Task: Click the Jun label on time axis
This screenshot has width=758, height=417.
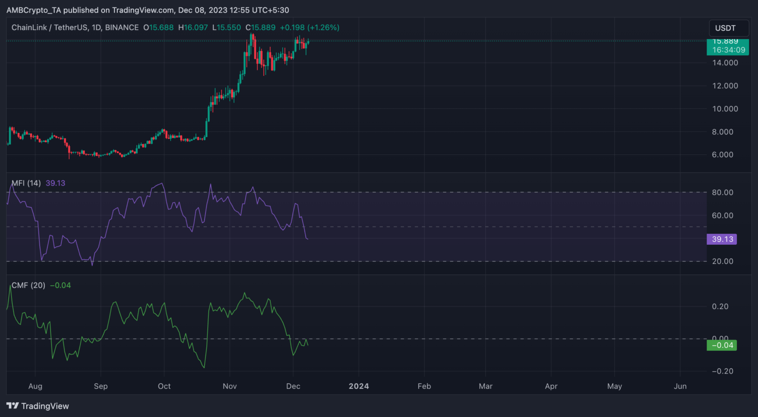Action: [x=680, y=386]
